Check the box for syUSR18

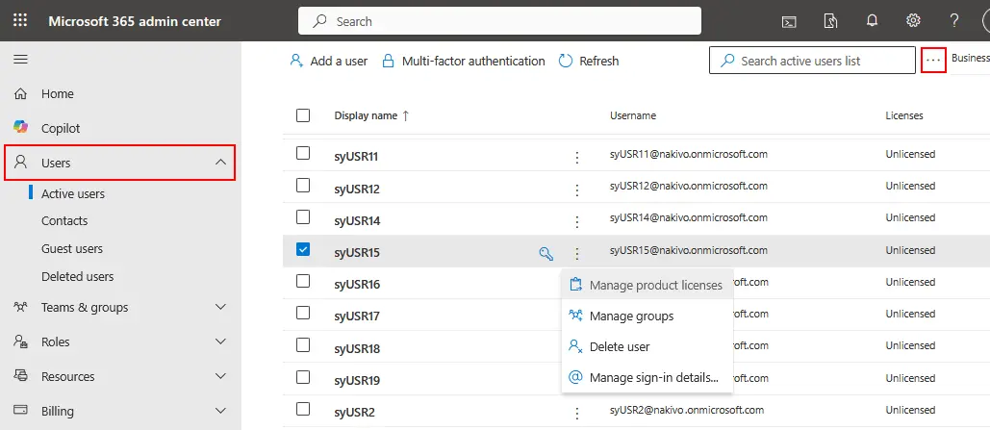coord(303,344)
